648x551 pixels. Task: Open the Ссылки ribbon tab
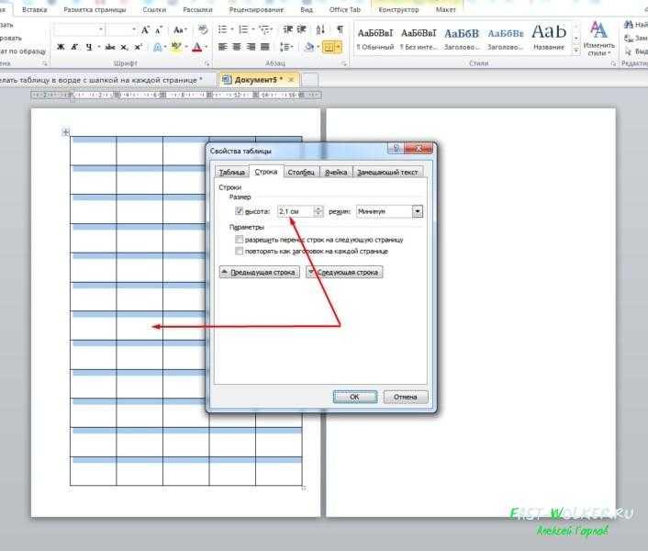pos(154,9)
